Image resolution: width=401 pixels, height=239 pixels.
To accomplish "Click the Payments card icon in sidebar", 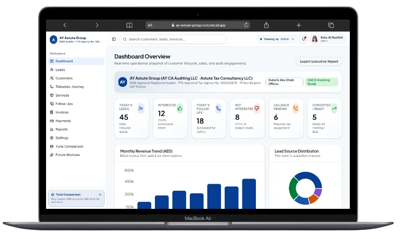I will click(52, 121).
